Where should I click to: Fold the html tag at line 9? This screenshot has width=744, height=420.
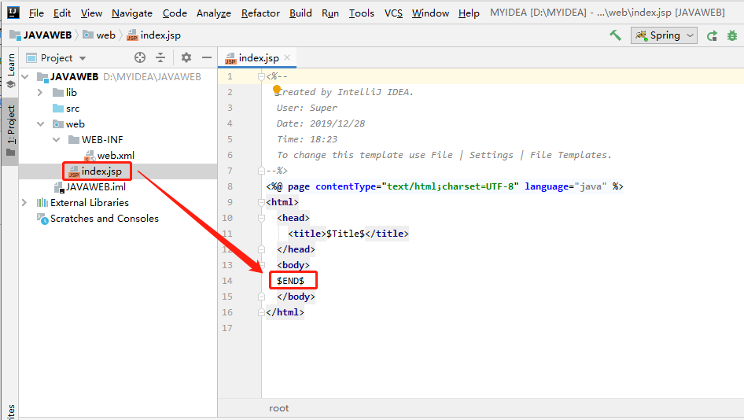261,203
